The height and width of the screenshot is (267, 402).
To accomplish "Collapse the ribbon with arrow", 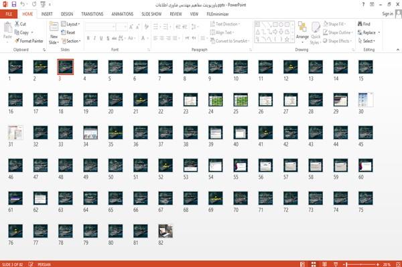I will pos(397,50).
